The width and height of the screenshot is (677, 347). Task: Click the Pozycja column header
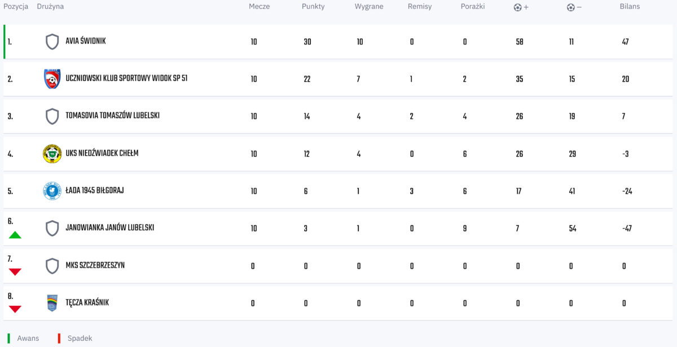pos(16,7)
